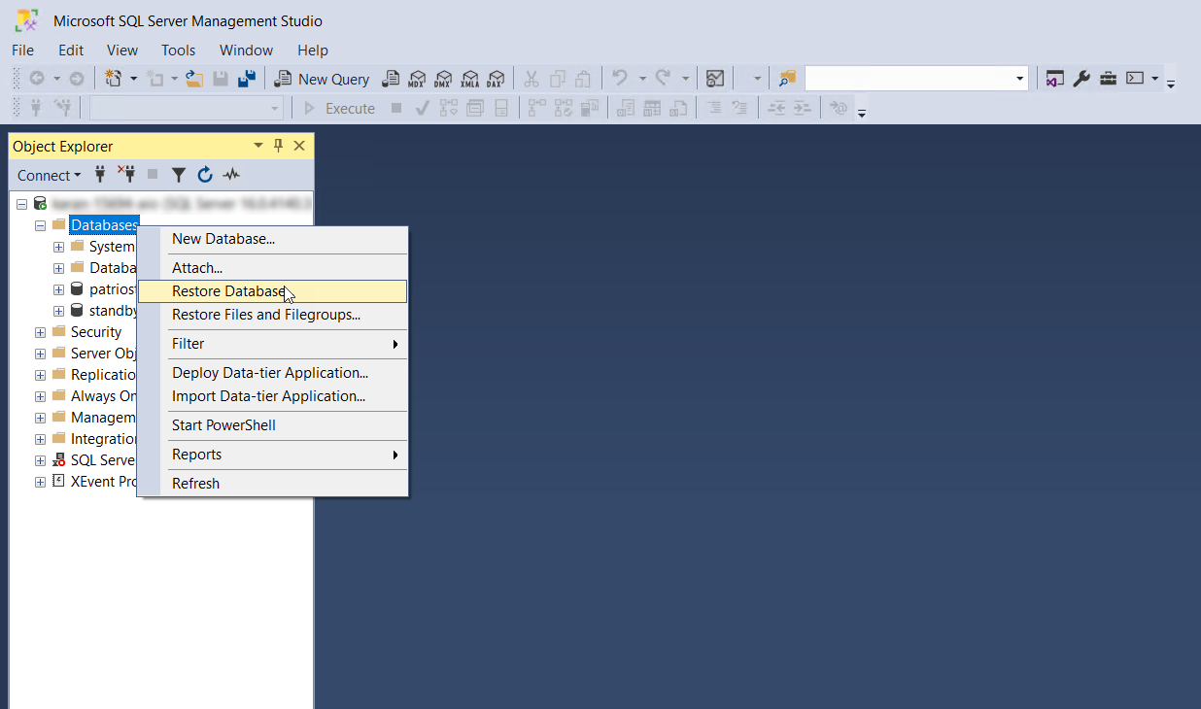Click the Execute button
Viewport: 1201px width, 709px height.
click(339, 108)
